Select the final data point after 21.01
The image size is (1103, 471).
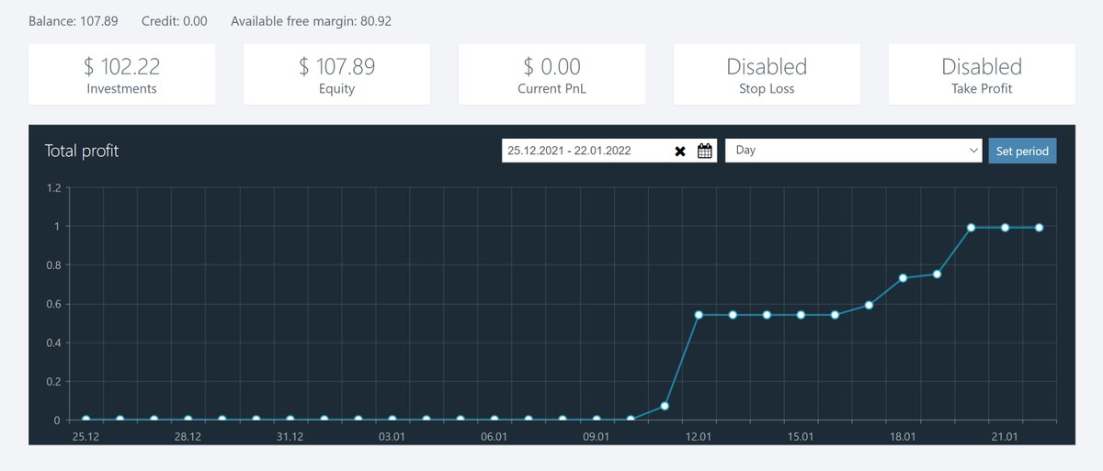pyautogui.click(x=1039, y=228)
